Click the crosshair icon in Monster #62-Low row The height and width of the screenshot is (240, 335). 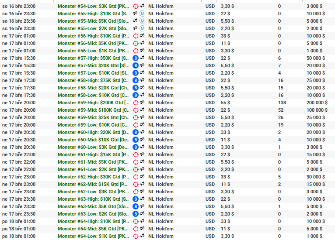(136, 192)
